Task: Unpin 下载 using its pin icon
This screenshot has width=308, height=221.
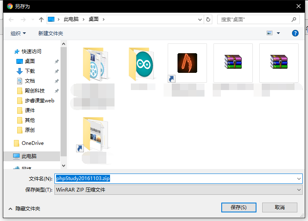Action: tap(57, 71)
